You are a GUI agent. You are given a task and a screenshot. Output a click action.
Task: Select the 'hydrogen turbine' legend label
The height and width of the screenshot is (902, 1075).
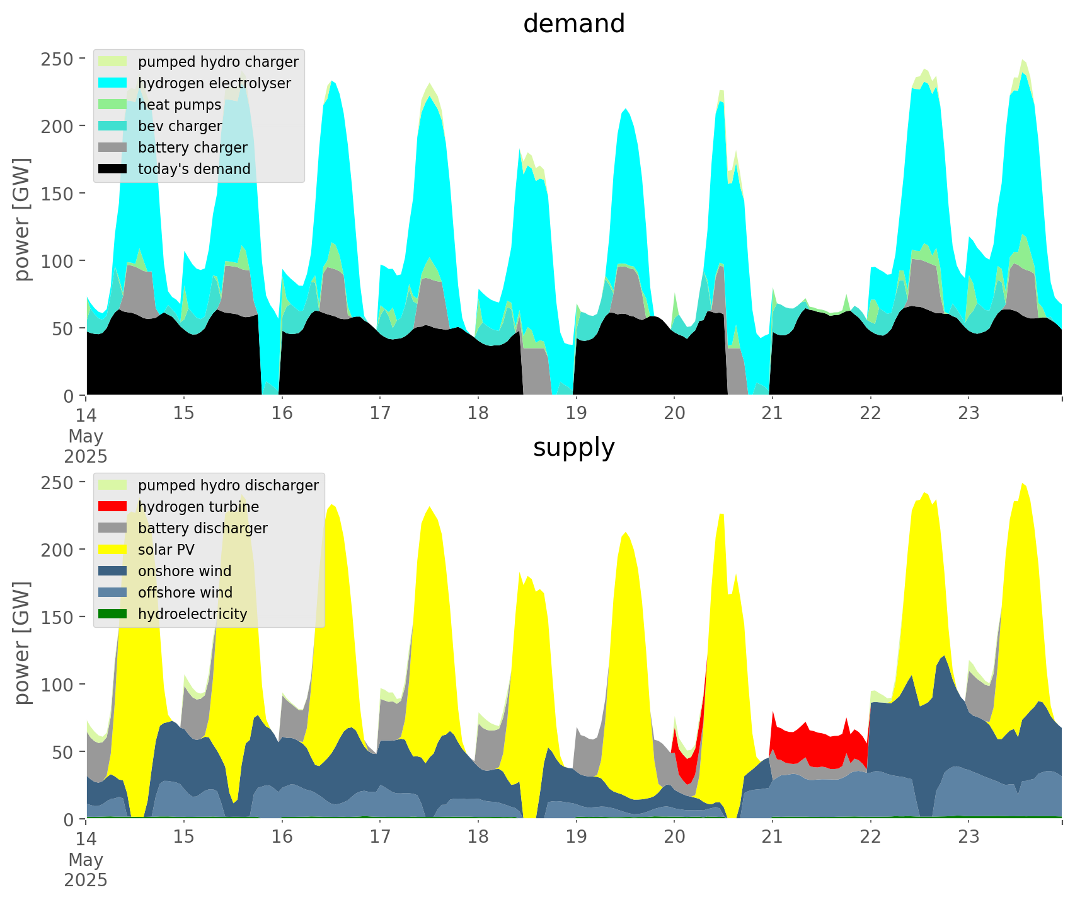tap(198, 507)
